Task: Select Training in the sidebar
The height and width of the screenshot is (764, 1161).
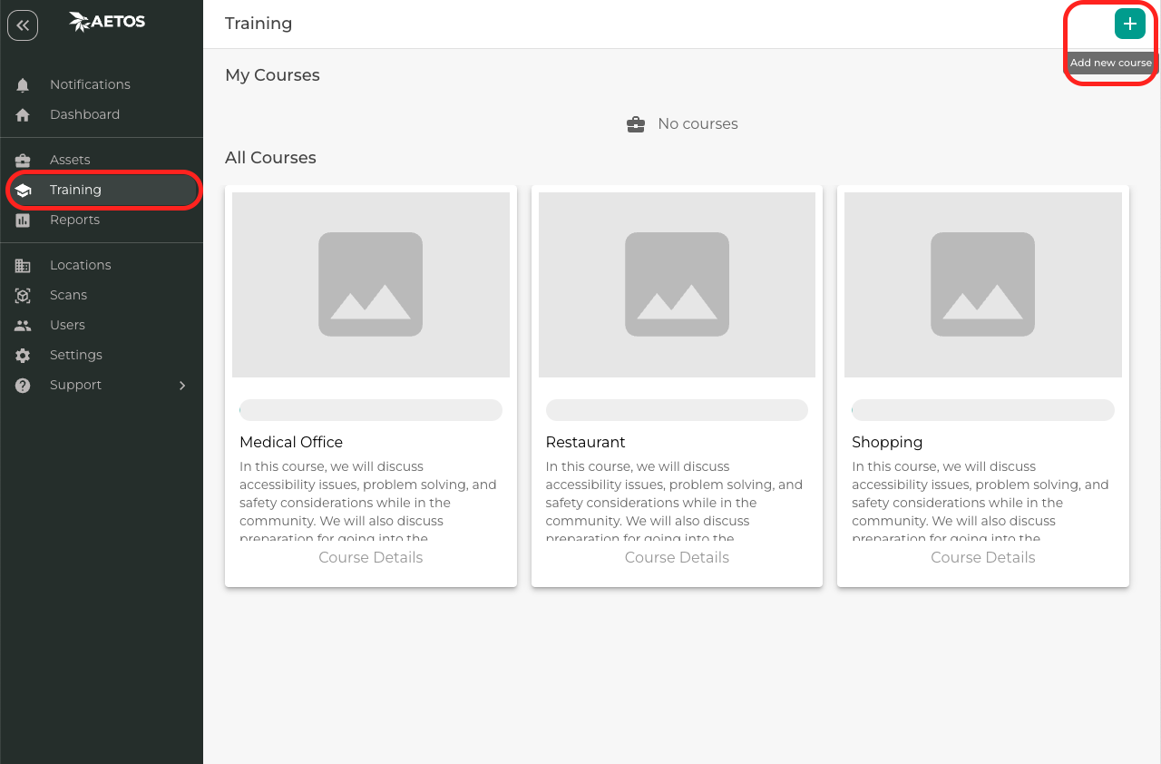Action: 102,190
